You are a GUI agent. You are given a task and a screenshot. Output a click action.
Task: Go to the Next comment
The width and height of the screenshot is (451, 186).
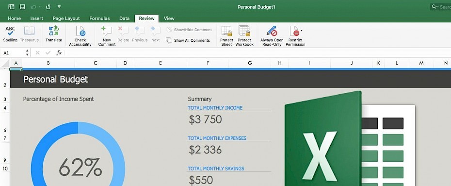click(156, 34)
